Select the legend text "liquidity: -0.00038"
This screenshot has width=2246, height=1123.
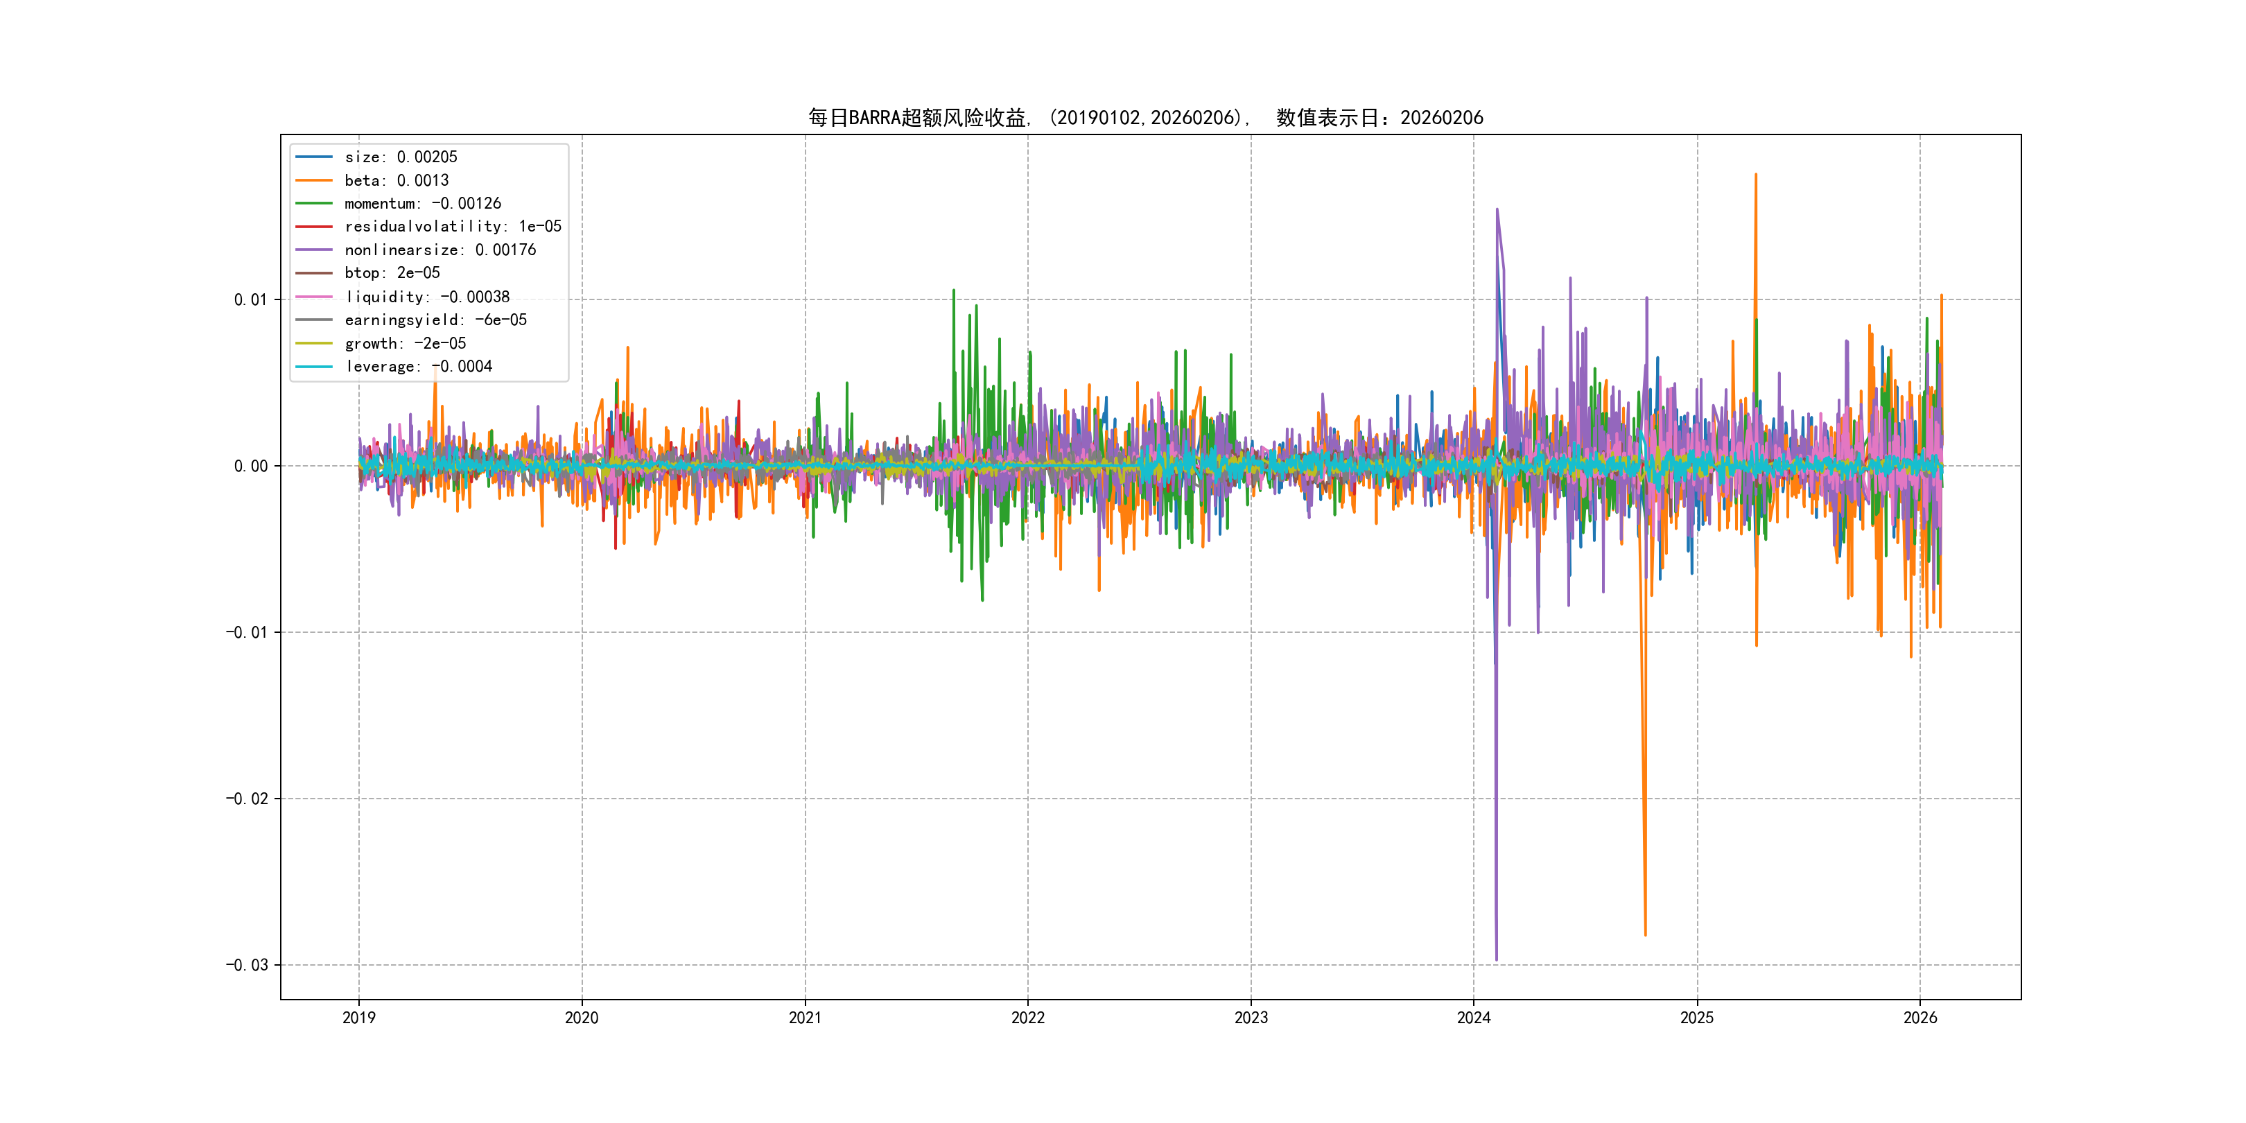427,297
